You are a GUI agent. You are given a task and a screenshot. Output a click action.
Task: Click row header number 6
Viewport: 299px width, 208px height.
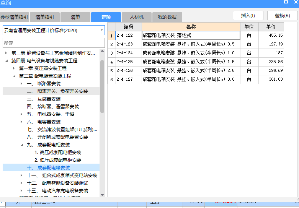click(x=112, y=79)
